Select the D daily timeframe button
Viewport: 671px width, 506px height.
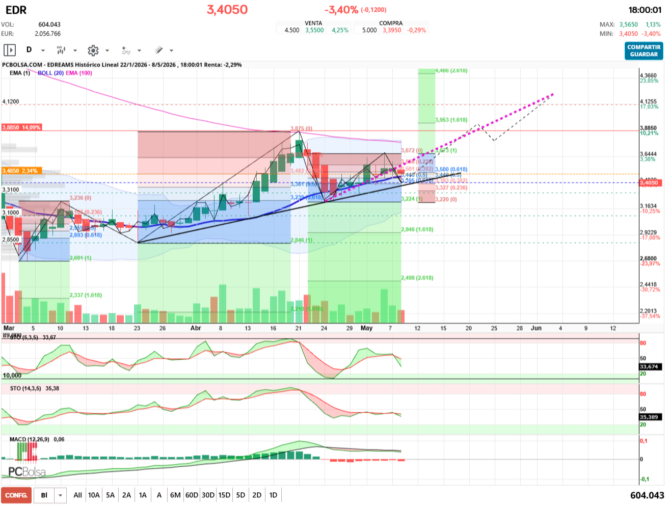pos(29,50)
